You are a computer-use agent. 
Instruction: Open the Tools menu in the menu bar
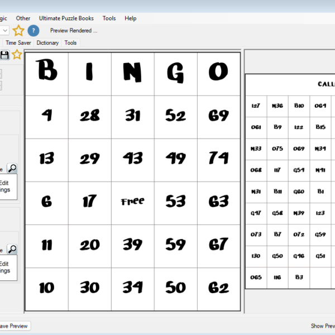109,18
